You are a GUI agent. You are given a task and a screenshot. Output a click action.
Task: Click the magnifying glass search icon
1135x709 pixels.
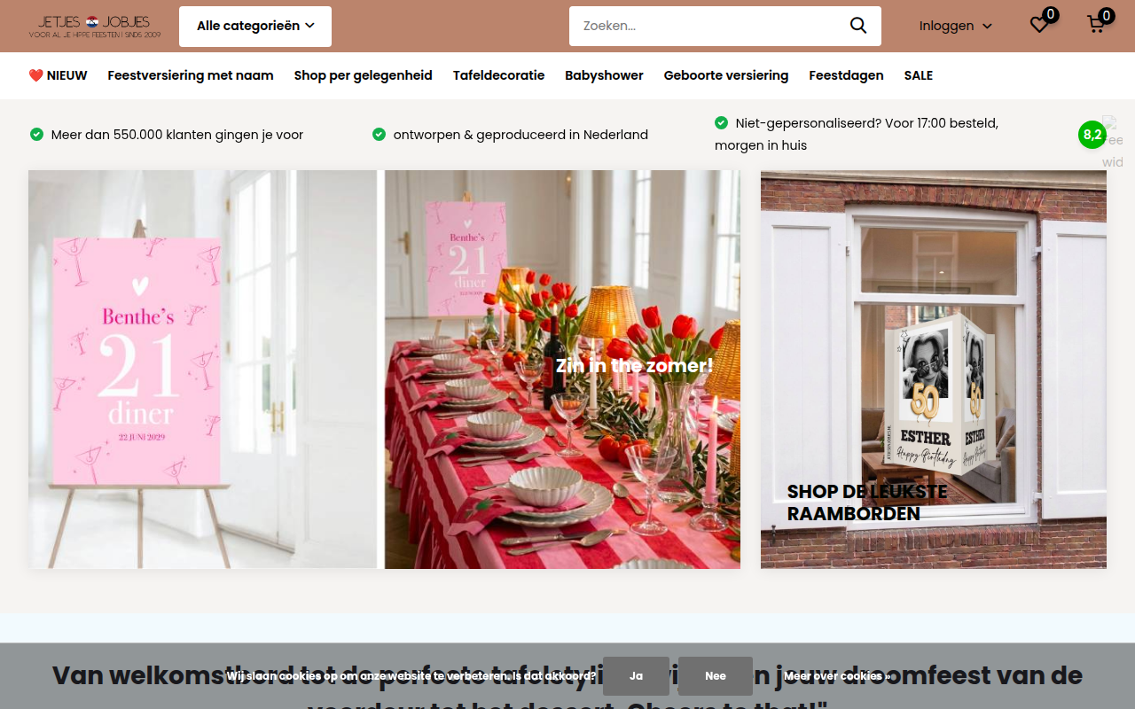coord(858,26)
